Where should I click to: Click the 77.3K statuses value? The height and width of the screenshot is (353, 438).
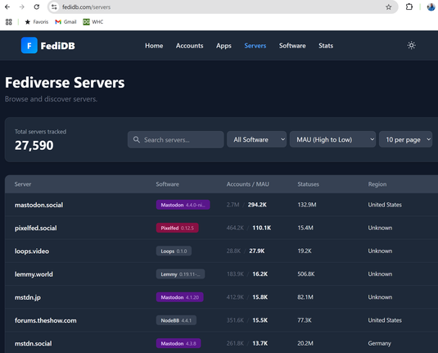click(305, 320)
